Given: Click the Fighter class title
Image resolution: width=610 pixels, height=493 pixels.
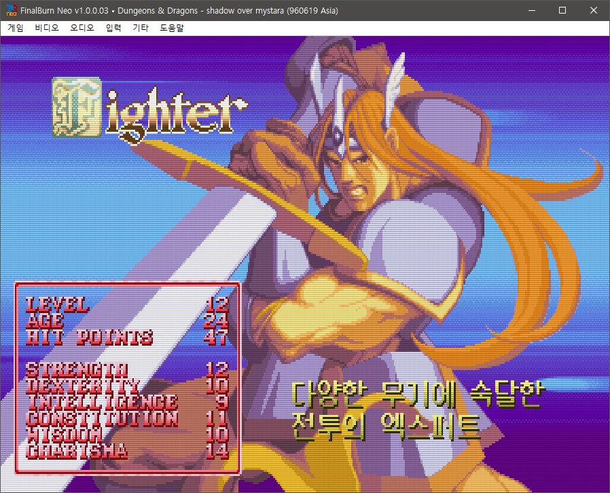Looking at the screenshot, I should click(149, 111).
